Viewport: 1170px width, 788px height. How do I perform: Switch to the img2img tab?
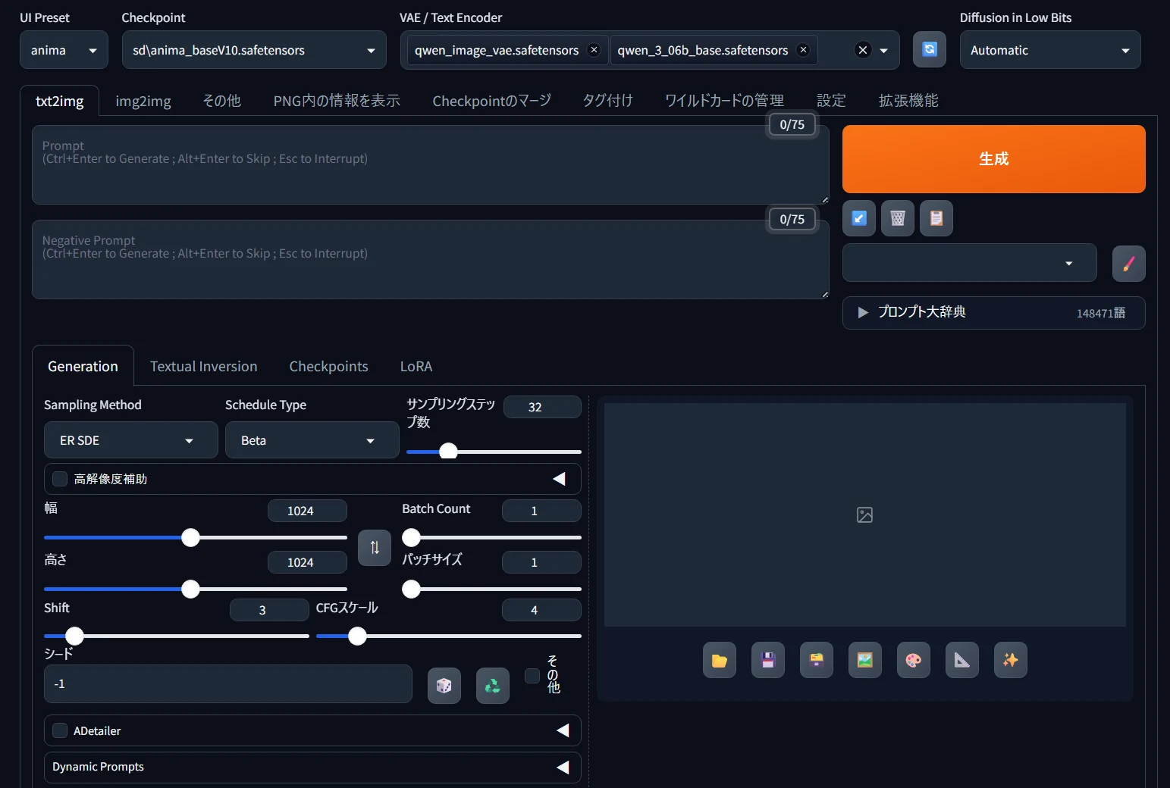point(143,101)
